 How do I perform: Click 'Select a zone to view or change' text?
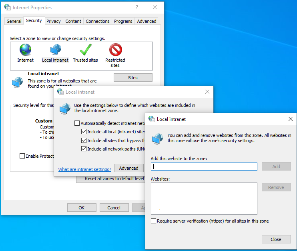pyautogui.click(x=57, y=38)
